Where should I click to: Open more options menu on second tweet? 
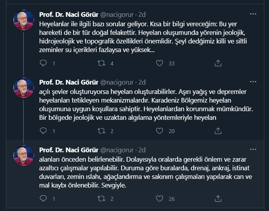coord(253,82)
